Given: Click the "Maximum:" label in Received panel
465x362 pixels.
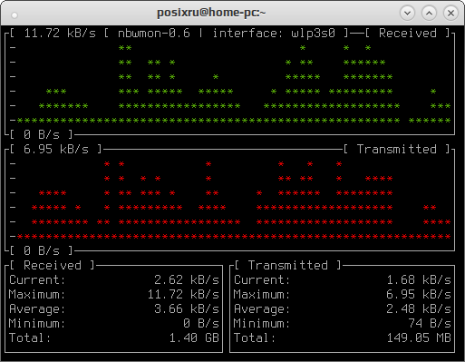Looking at the screenshot, I should coord(37,295).
